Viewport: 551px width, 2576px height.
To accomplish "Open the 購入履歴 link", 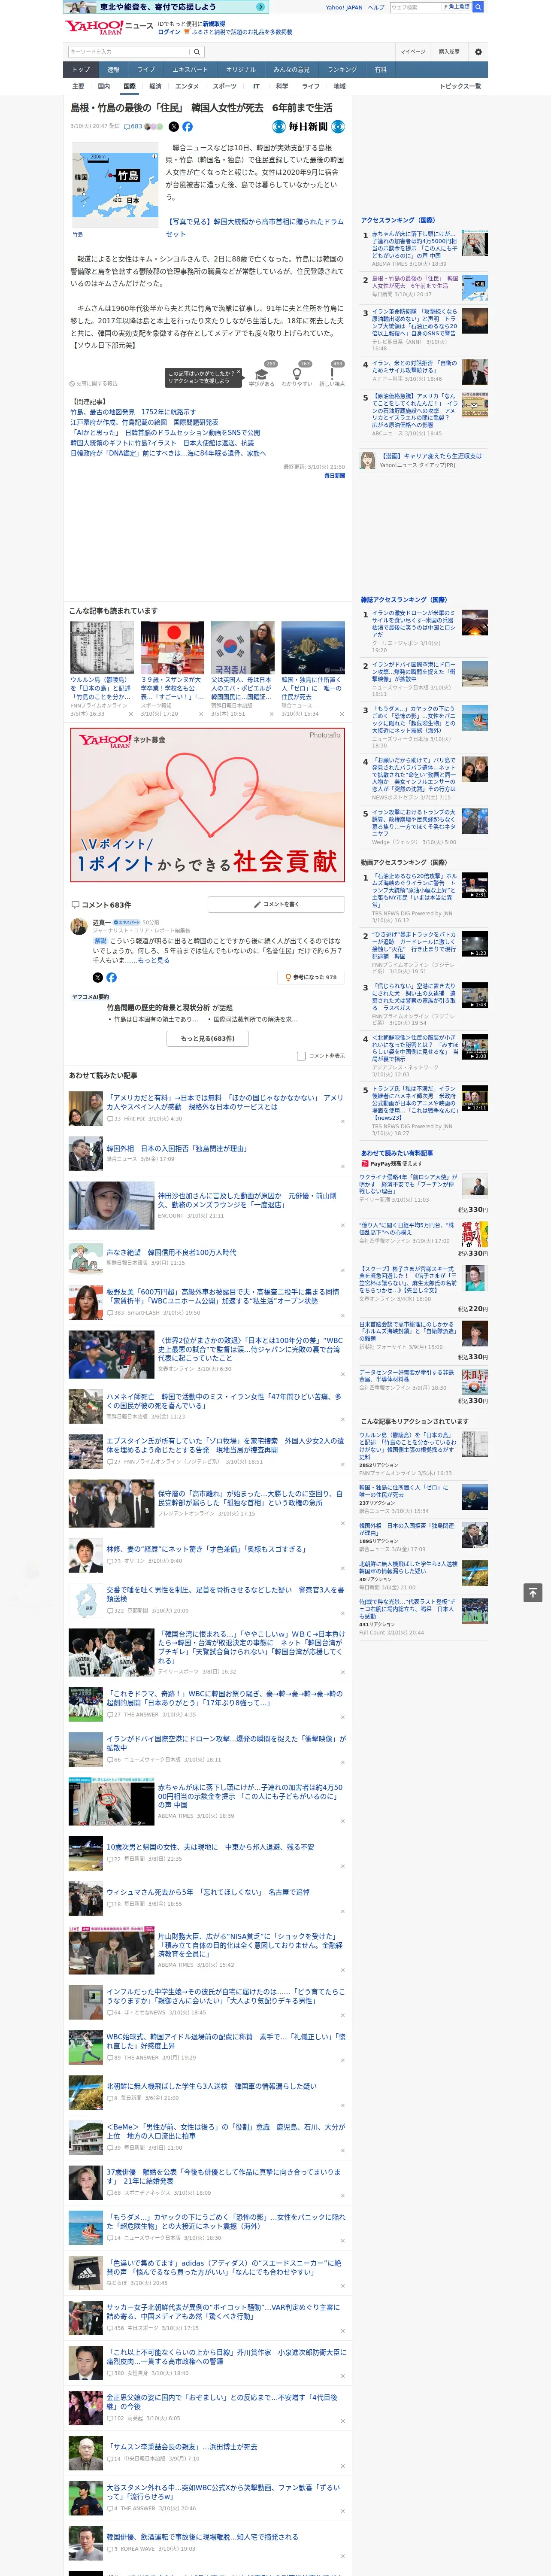I will pos(449,52).
